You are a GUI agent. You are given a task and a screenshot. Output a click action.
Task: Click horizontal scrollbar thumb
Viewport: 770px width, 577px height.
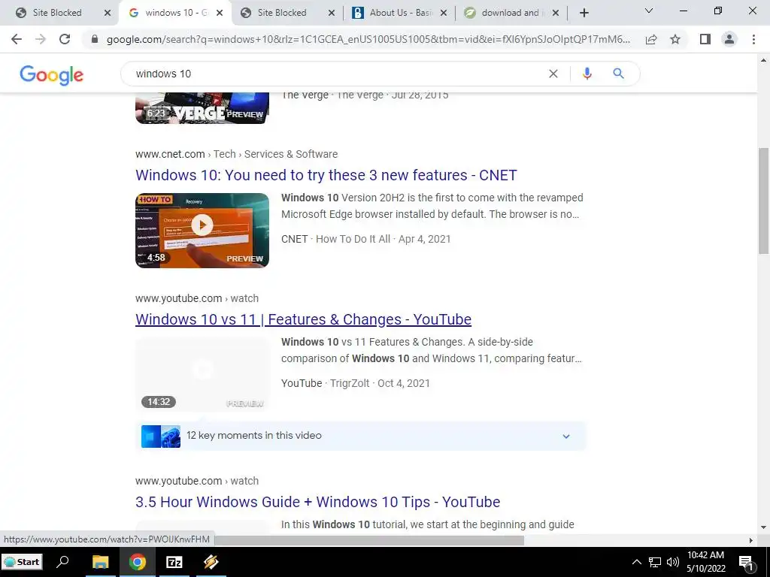point(369,540)
